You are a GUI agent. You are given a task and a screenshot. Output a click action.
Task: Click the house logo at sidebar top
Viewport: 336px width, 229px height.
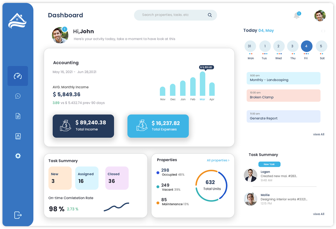(x=17, y=20)
